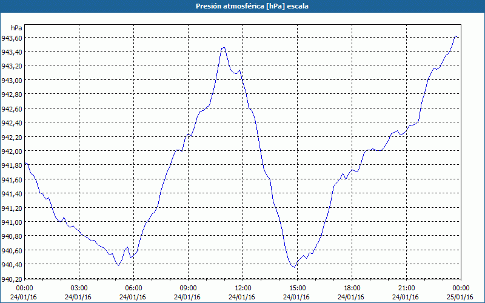Select the 942,60 y-axis value
Viewport: 485px width, 303px height.
pyautogui.click(x=12, y=108)
